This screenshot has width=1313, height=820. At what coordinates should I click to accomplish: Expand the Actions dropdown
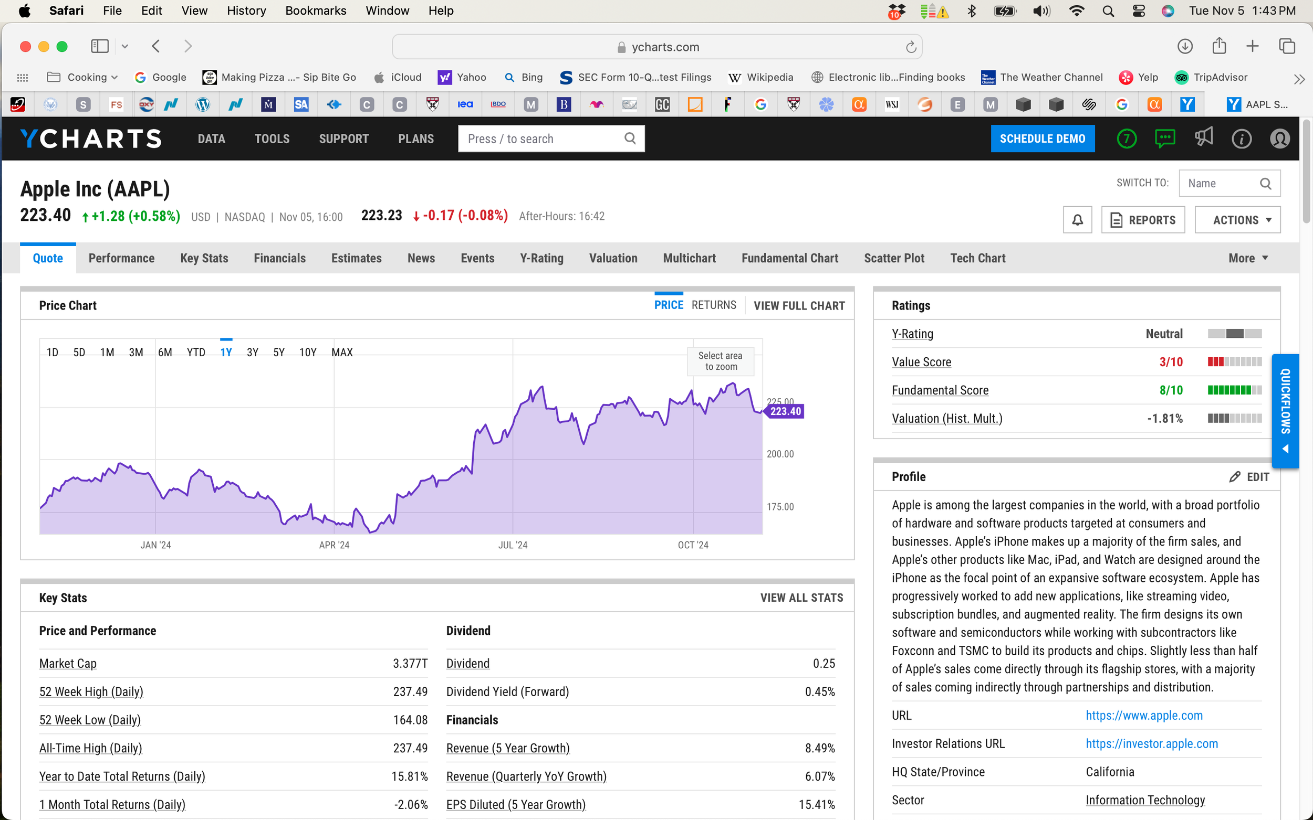click(1237, 220)
